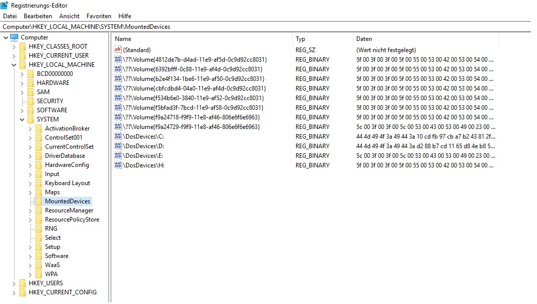Click binary icon of \DosDevices\H: value
Viewport: 537px width, 304px height.
click(118, 165)
